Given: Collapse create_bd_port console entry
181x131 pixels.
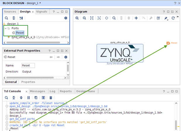Looking at the screenshot, I should pos(7,125).
